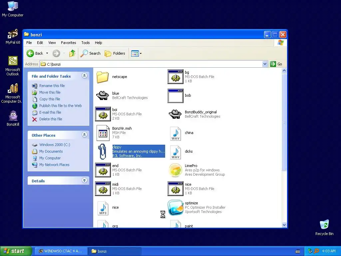Viewport: 341px width, 256px height.
Task: Select the optimize PC Optimizer installer icon
Action: pyautogui.click(x=175, y=208)
